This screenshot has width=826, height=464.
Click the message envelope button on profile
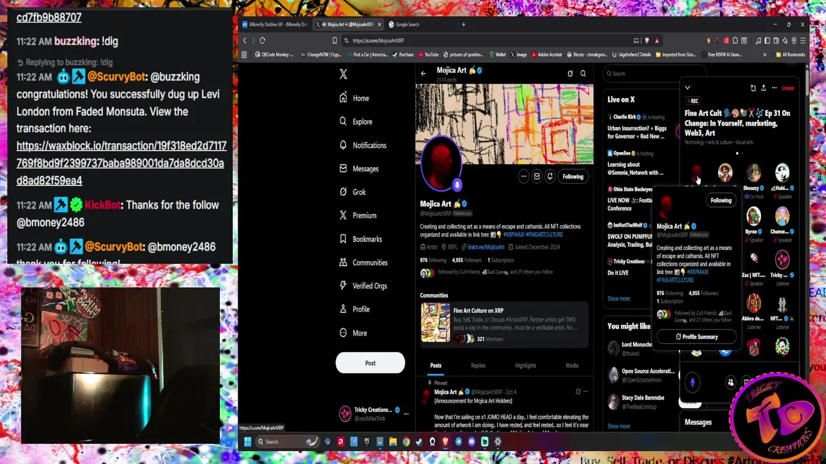(536, 177)
